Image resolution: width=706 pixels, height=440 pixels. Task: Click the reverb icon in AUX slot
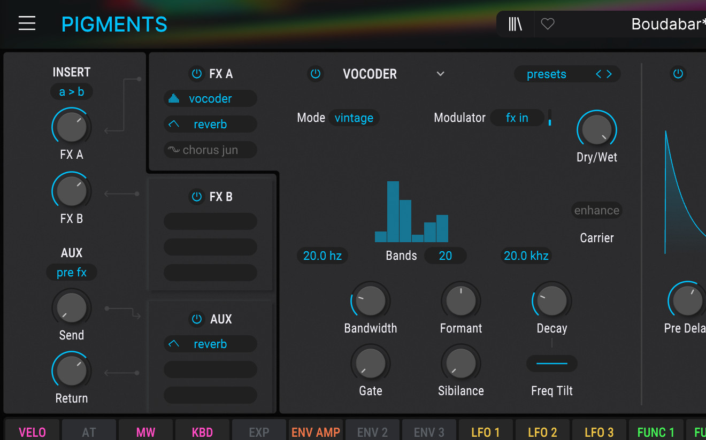174,344
